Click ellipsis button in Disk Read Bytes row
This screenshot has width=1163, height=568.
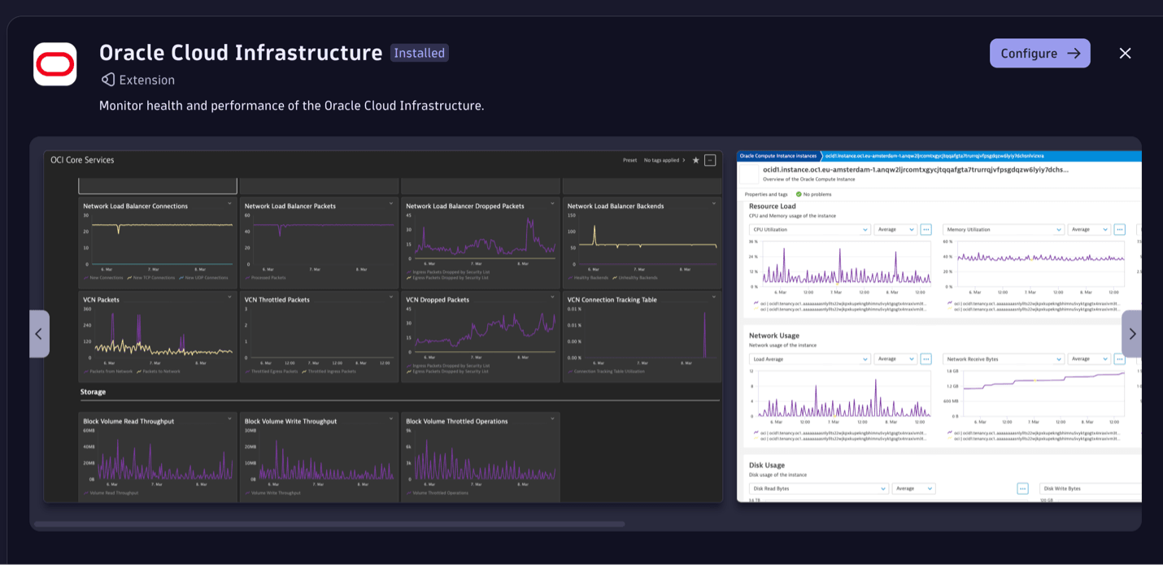1022,488
